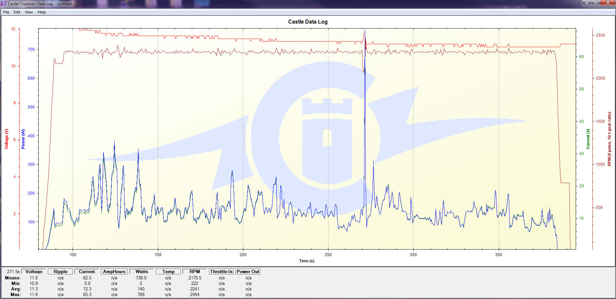The height and width of the screenshot is (299, 616).
Task: Open the File menu
Action: 6,12
